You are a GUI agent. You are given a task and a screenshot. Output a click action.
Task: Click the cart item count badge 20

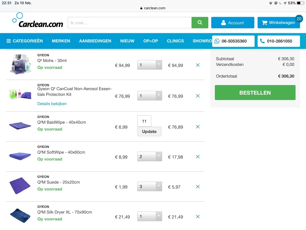tap(299, 19)
